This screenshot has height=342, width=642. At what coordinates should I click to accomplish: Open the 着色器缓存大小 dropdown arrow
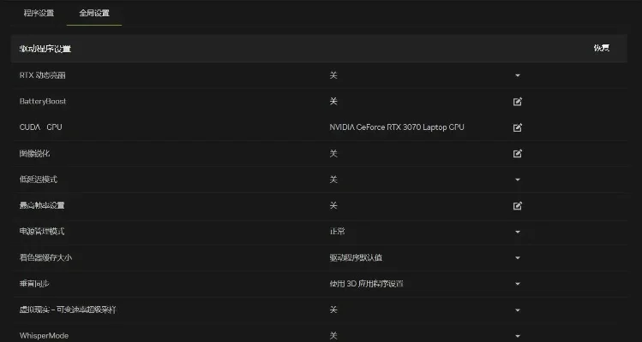[x=518, y=258]
